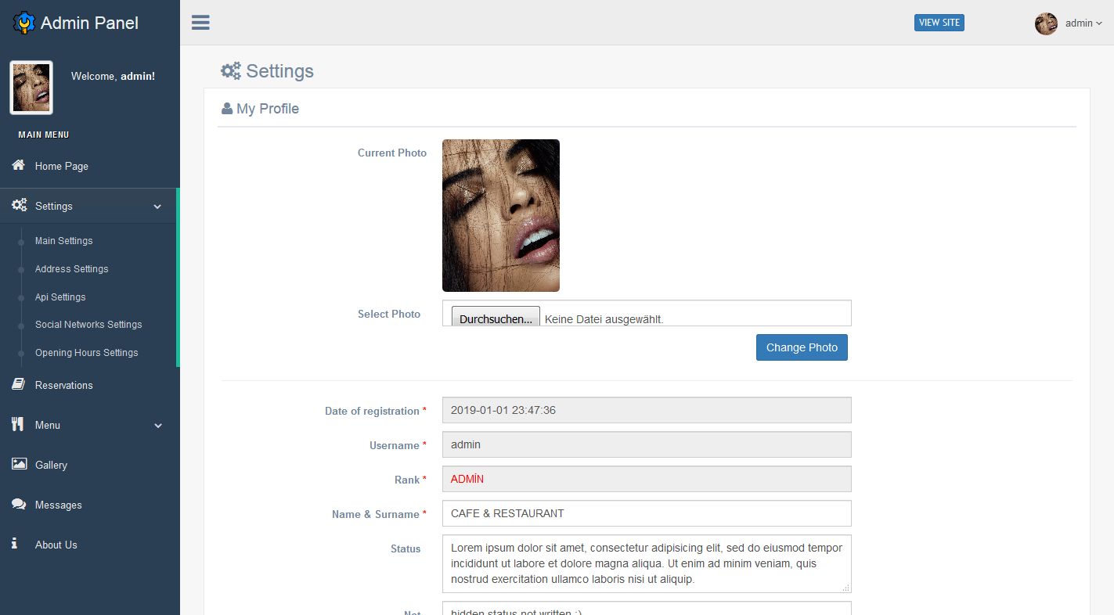The width and height of the screenshot is (1114, 615).
Task: Click the Rank field showing ADMİN
Action: (647, 479)
